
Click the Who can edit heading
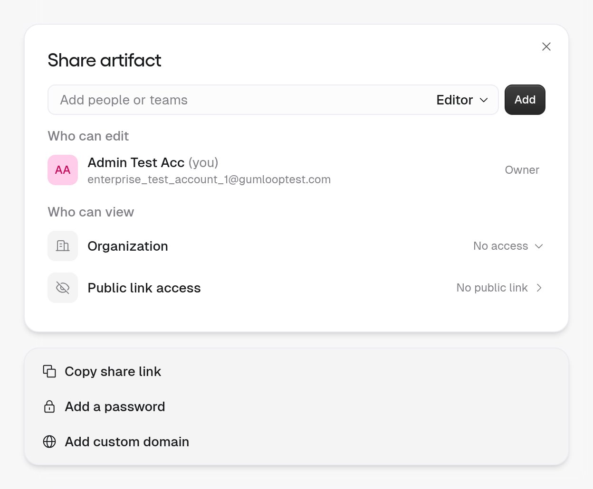pos(88,136)
